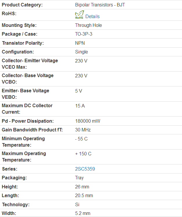Select the Bipolar Transistors - BJT value

click(100, 5)
